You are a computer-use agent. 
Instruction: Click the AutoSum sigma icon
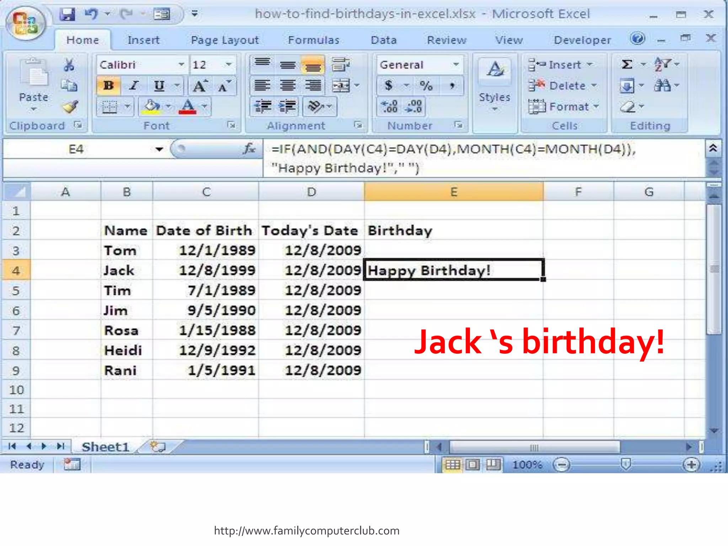pyautogui.click(x=627, y=64)
